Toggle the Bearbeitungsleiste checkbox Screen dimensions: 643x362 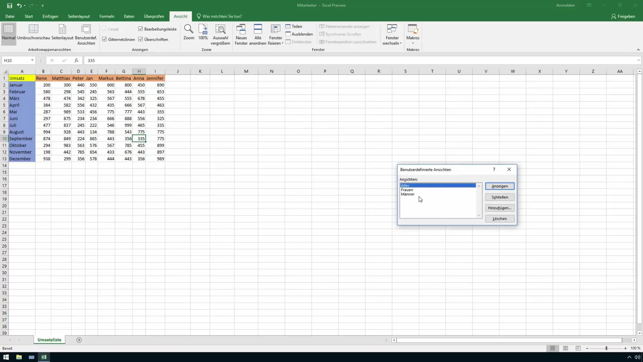[141, 29]
